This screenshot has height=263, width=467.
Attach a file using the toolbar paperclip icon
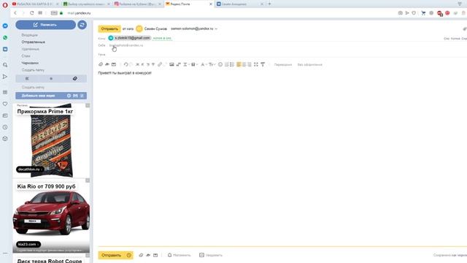(x=101, y=64)
